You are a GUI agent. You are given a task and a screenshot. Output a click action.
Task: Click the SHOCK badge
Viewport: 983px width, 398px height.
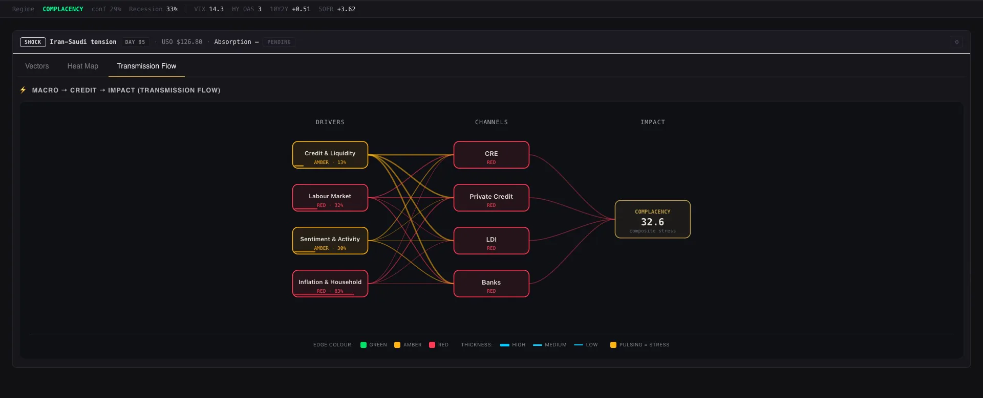[x=33, y=42]
